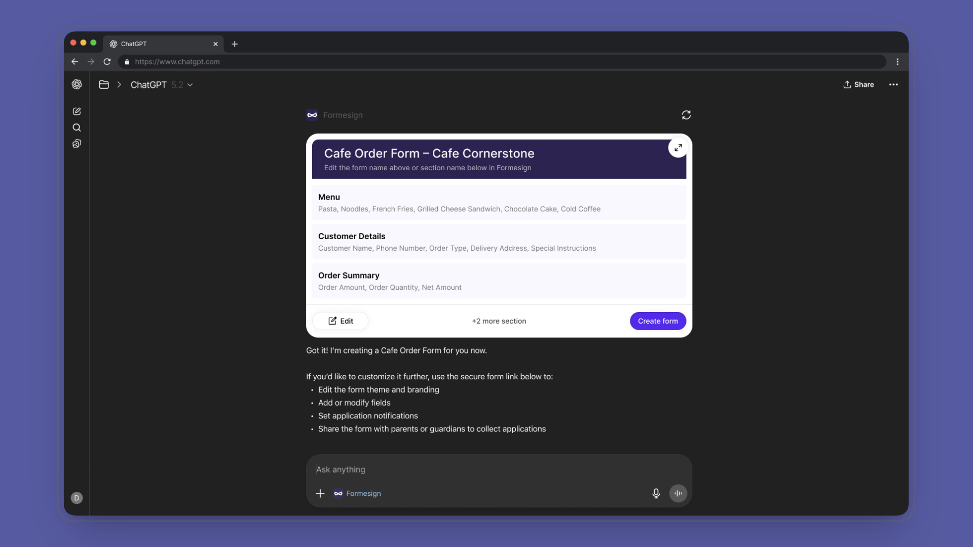Start a new chat with the compose icon
Screen dimensions: 973x547
tap(77, 111)
